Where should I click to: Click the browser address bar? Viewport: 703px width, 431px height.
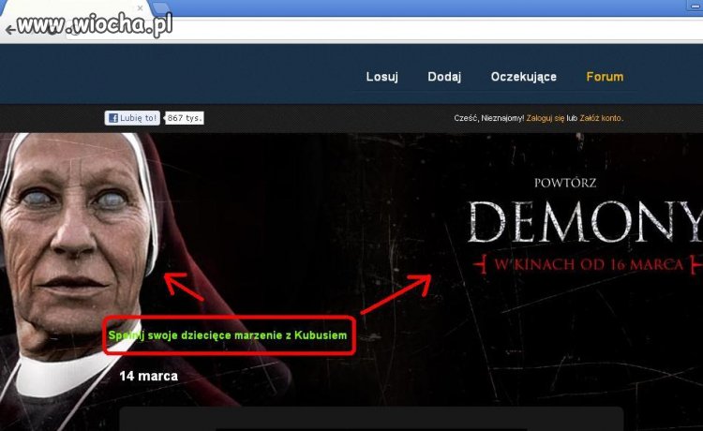[385, 30]
